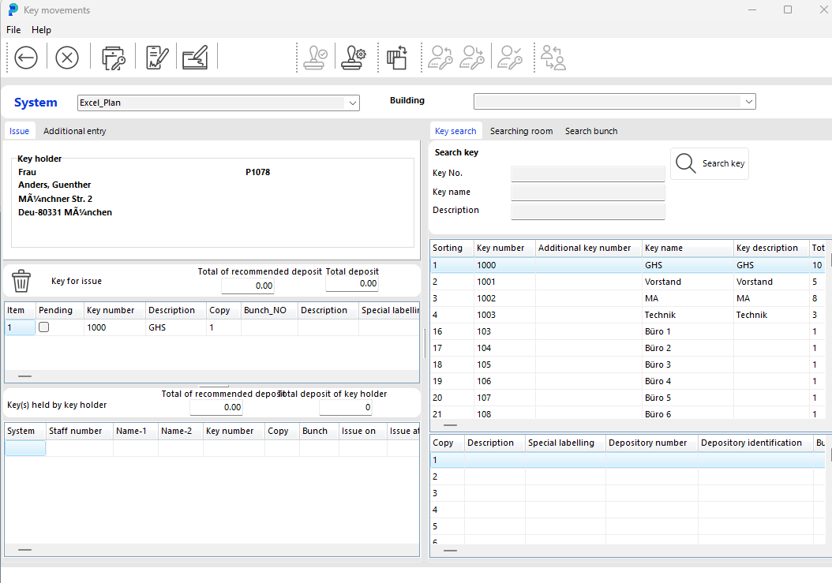Open the Help menu
This screenshot has width=832, height=583.
click(x=41, y=30)
